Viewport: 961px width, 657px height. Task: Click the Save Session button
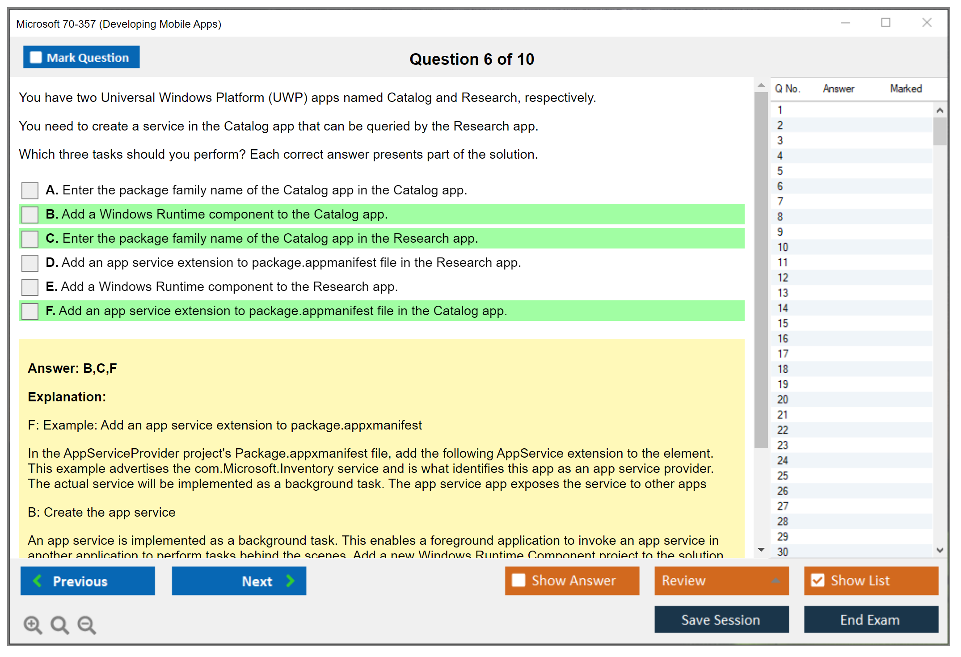[x=721, y=619]
